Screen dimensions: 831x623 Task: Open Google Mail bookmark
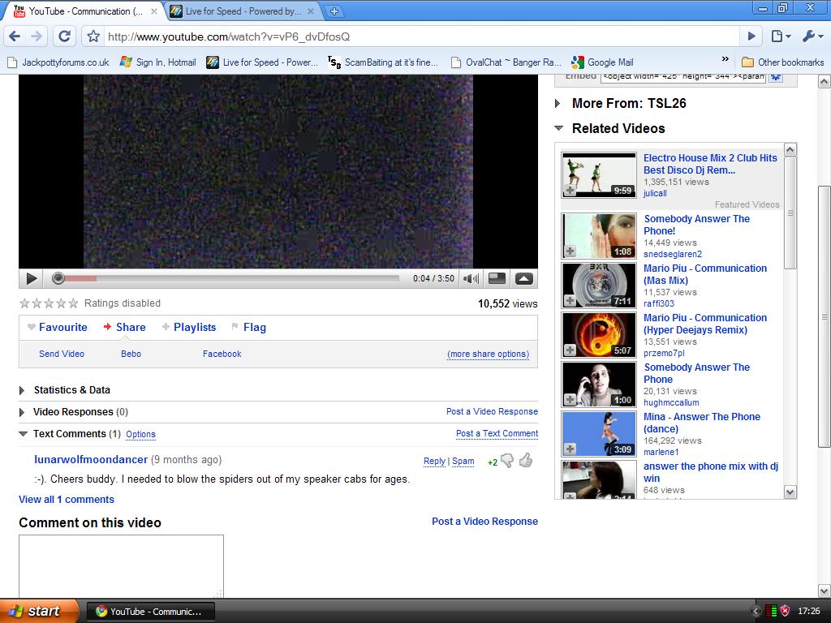[x=603, y=62]
